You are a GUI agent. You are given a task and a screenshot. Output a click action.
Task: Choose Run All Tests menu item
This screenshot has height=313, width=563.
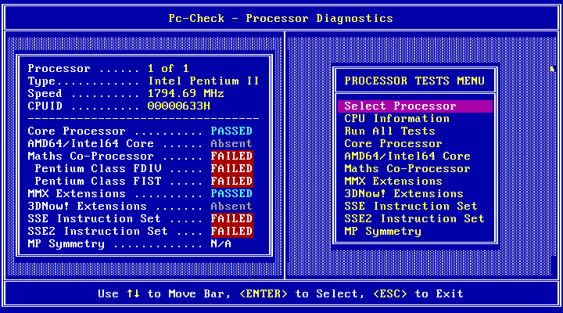click(x=389, y=131)
